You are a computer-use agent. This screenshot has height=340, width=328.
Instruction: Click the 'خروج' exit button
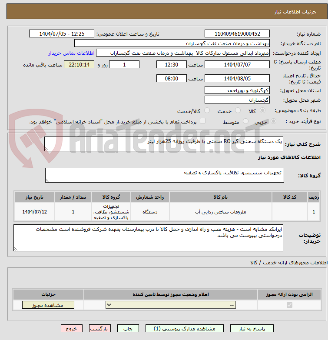click(x=72, y=329)
